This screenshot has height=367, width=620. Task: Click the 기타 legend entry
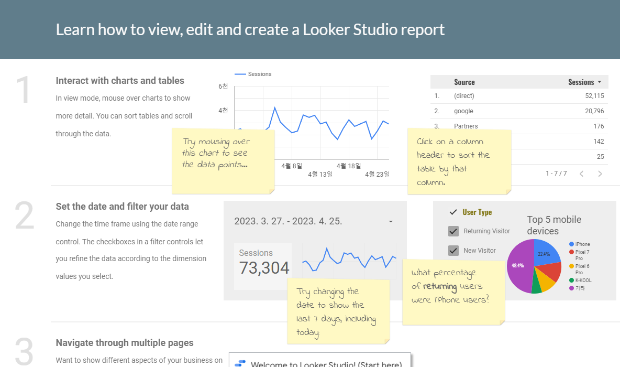click(x=577, y=288)
